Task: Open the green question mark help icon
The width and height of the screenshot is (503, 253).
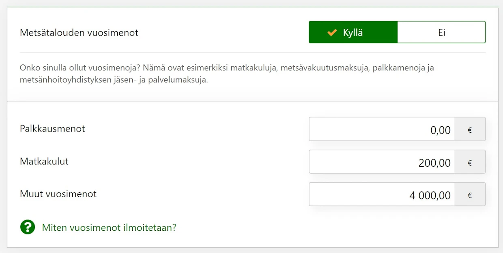Action: 28,227
